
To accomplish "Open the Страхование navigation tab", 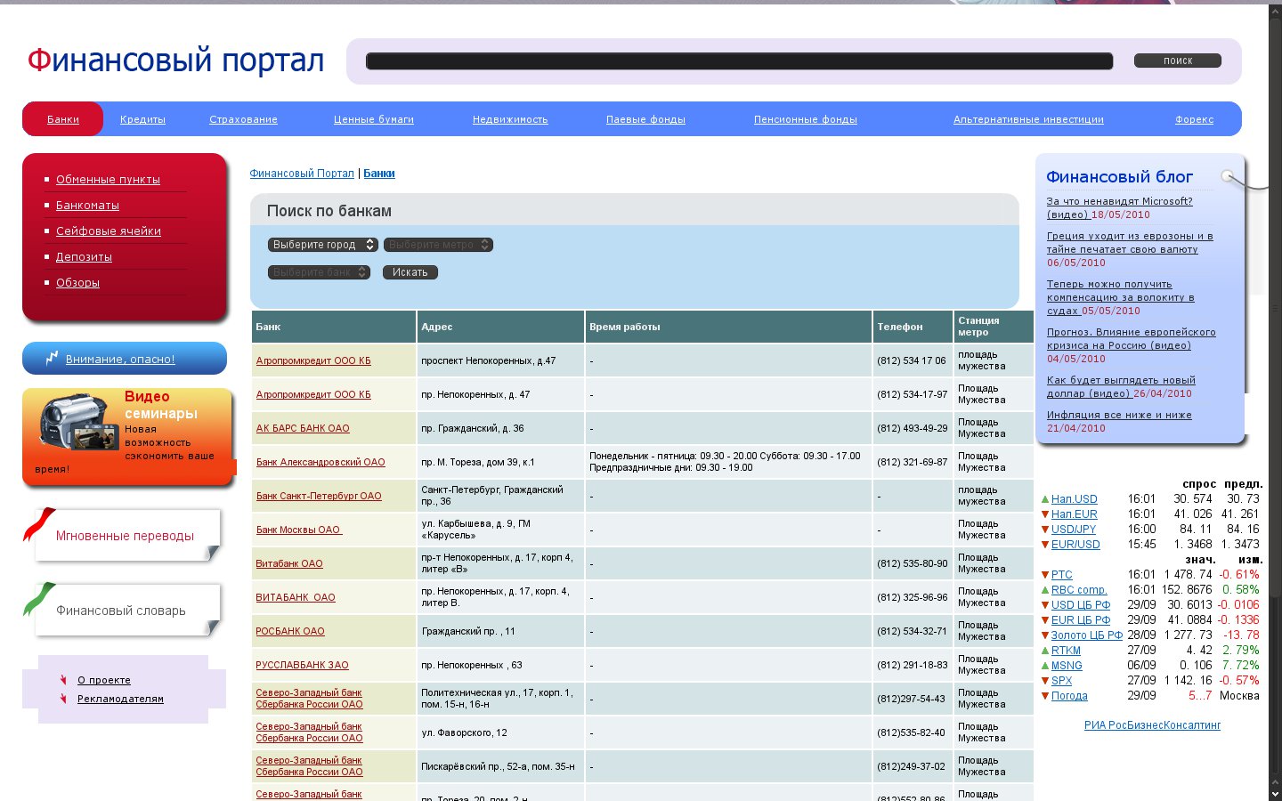I will point(243,119).
